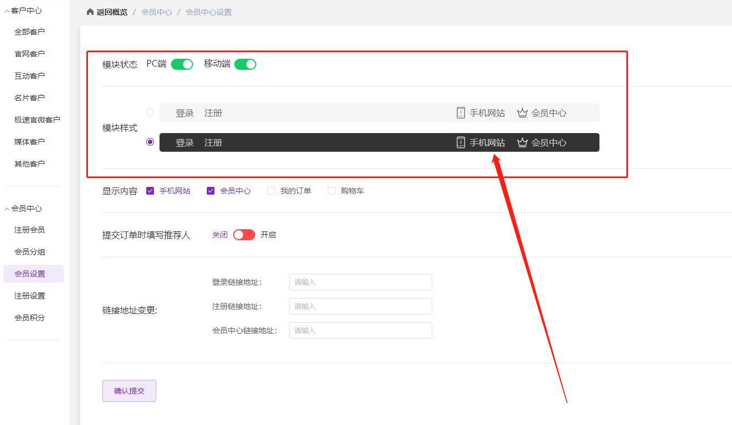732x425 pixels.
Task: Open 注册设置 in the sidebar
Action: pos(30,295)
